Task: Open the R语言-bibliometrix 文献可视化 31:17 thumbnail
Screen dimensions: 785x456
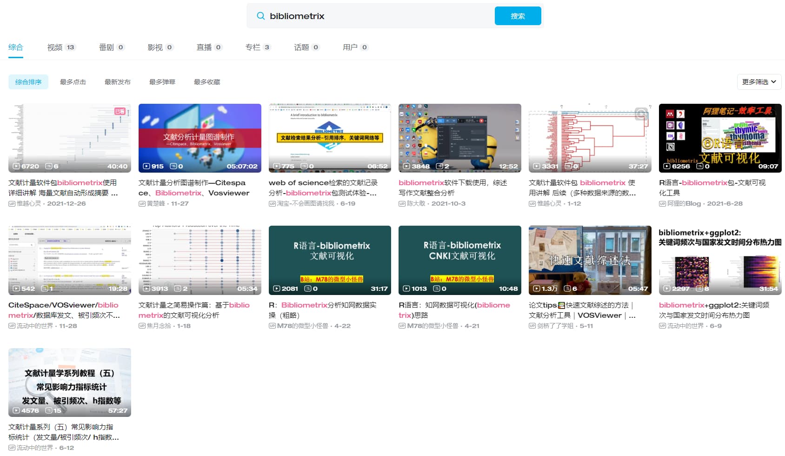Action: [x=330, y=260]
